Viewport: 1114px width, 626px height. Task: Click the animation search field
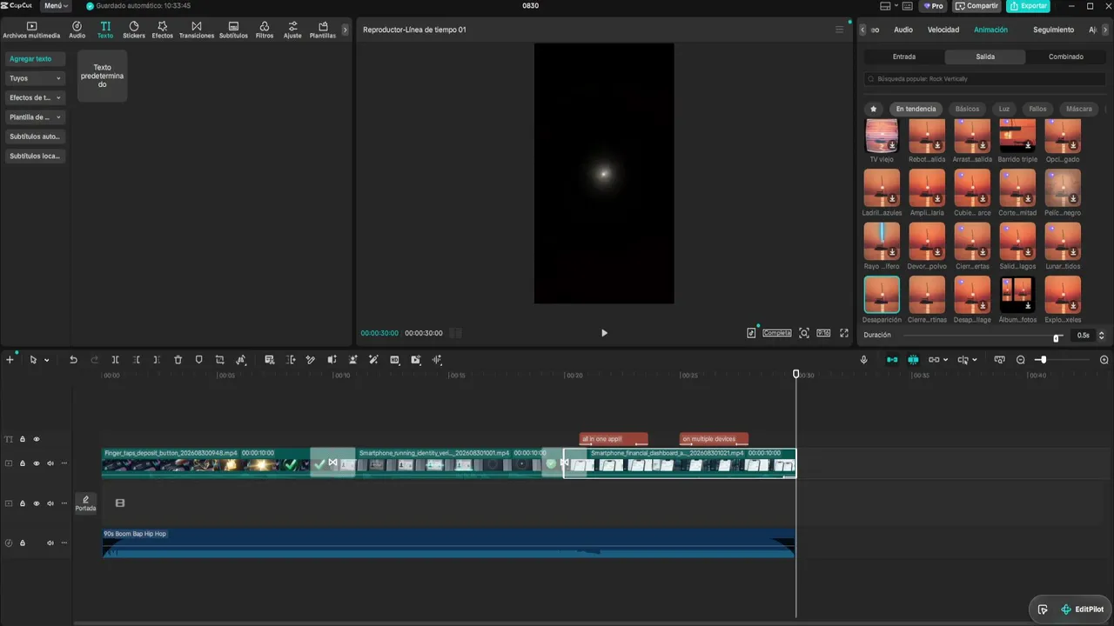pyautogui.click(x=985, y=79)
